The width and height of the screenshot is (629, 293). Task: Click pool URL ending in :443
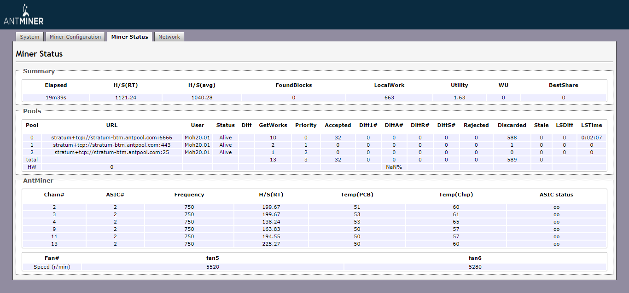pyautogui.click(x=112, y=145)
